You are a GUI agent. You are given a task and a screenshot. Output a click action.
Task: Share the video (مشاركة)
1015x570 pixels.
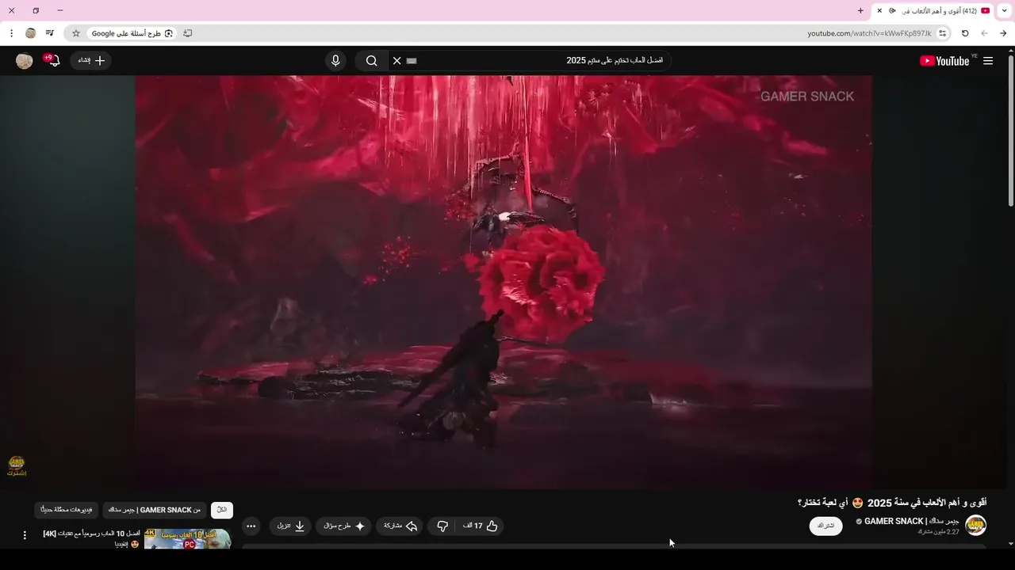400,526
